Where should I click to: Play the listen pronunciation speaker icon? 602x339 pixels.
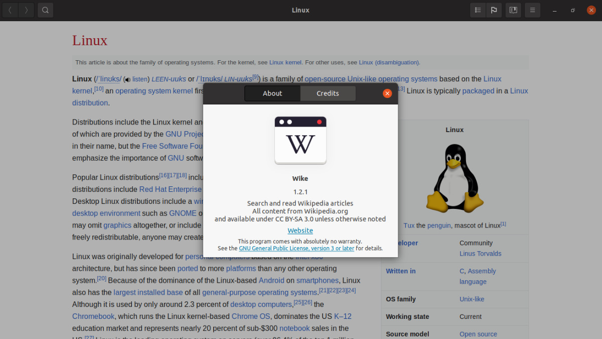point(127,79)
